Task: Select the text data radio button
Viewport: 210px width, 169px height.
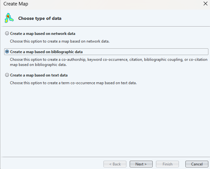Action: point(7,75)
